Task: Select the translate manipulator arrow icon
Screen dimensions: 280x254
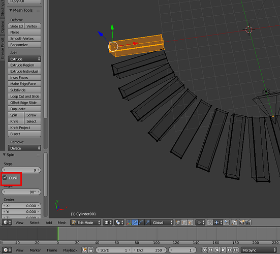Action: (135, 223)
